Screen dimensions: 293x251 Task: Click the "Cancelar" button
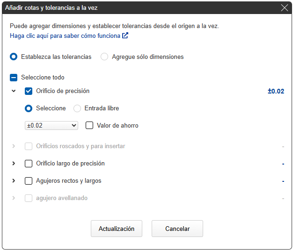[x=177, y=229]
